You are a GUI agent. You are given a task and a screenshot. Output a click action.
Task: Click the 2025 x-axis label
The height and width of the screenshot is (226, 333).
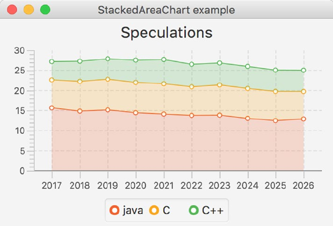276,185
